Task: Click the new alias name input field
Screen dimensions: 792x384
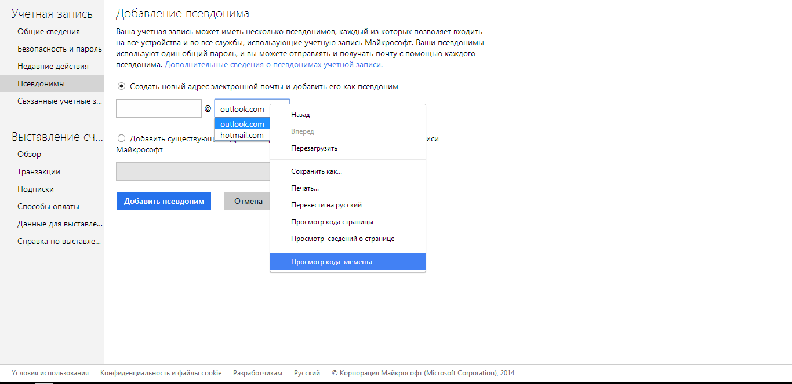Action: tap(159, 108)
